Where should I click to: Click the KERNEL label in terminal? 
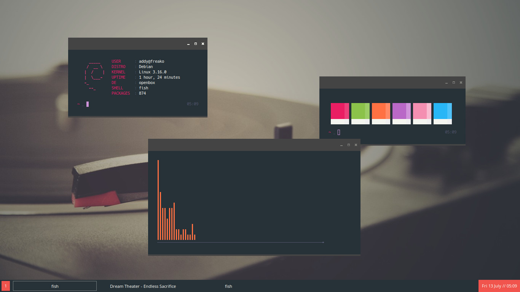pos(118,72)
